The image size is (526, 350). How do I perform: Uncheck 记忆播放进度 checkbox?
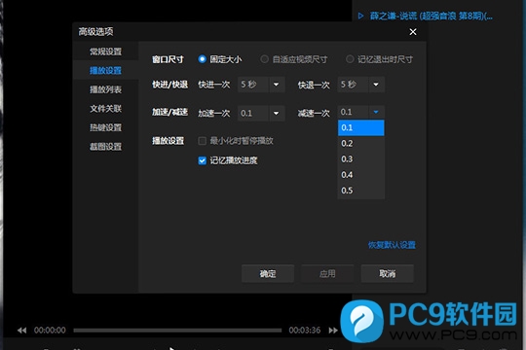202,160
